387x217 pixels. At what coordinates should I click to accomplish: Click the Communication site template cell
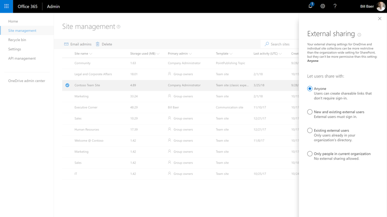pyautogui.click(x=230, y=107)
